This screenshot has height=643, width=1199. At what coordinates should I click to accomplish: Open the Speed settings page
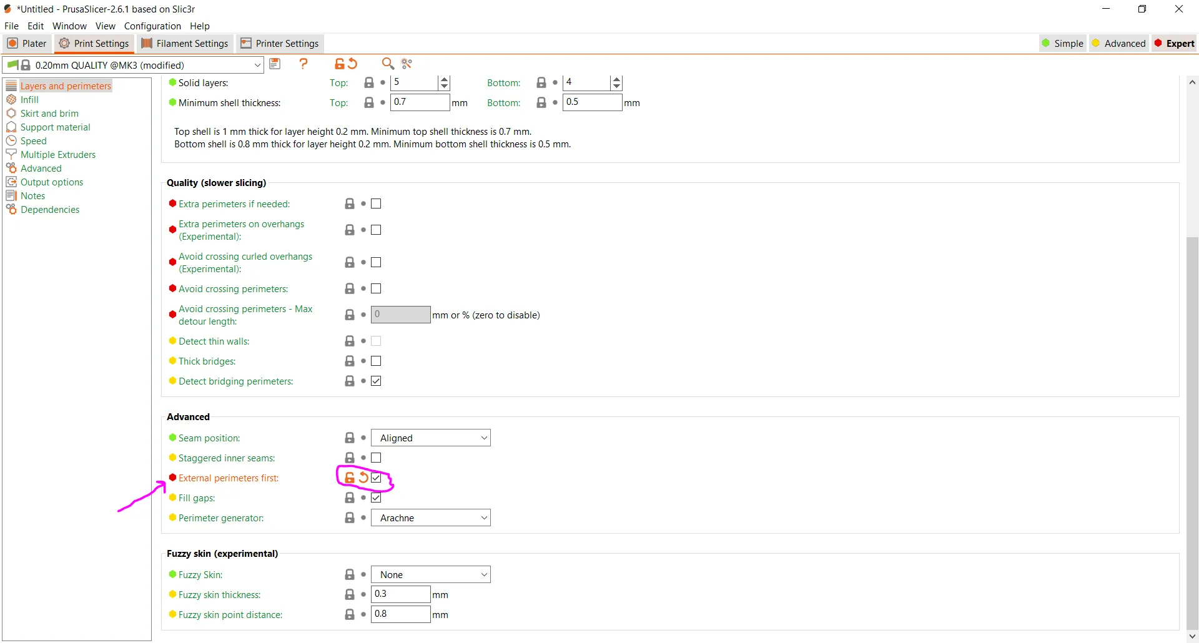[33, 141]
